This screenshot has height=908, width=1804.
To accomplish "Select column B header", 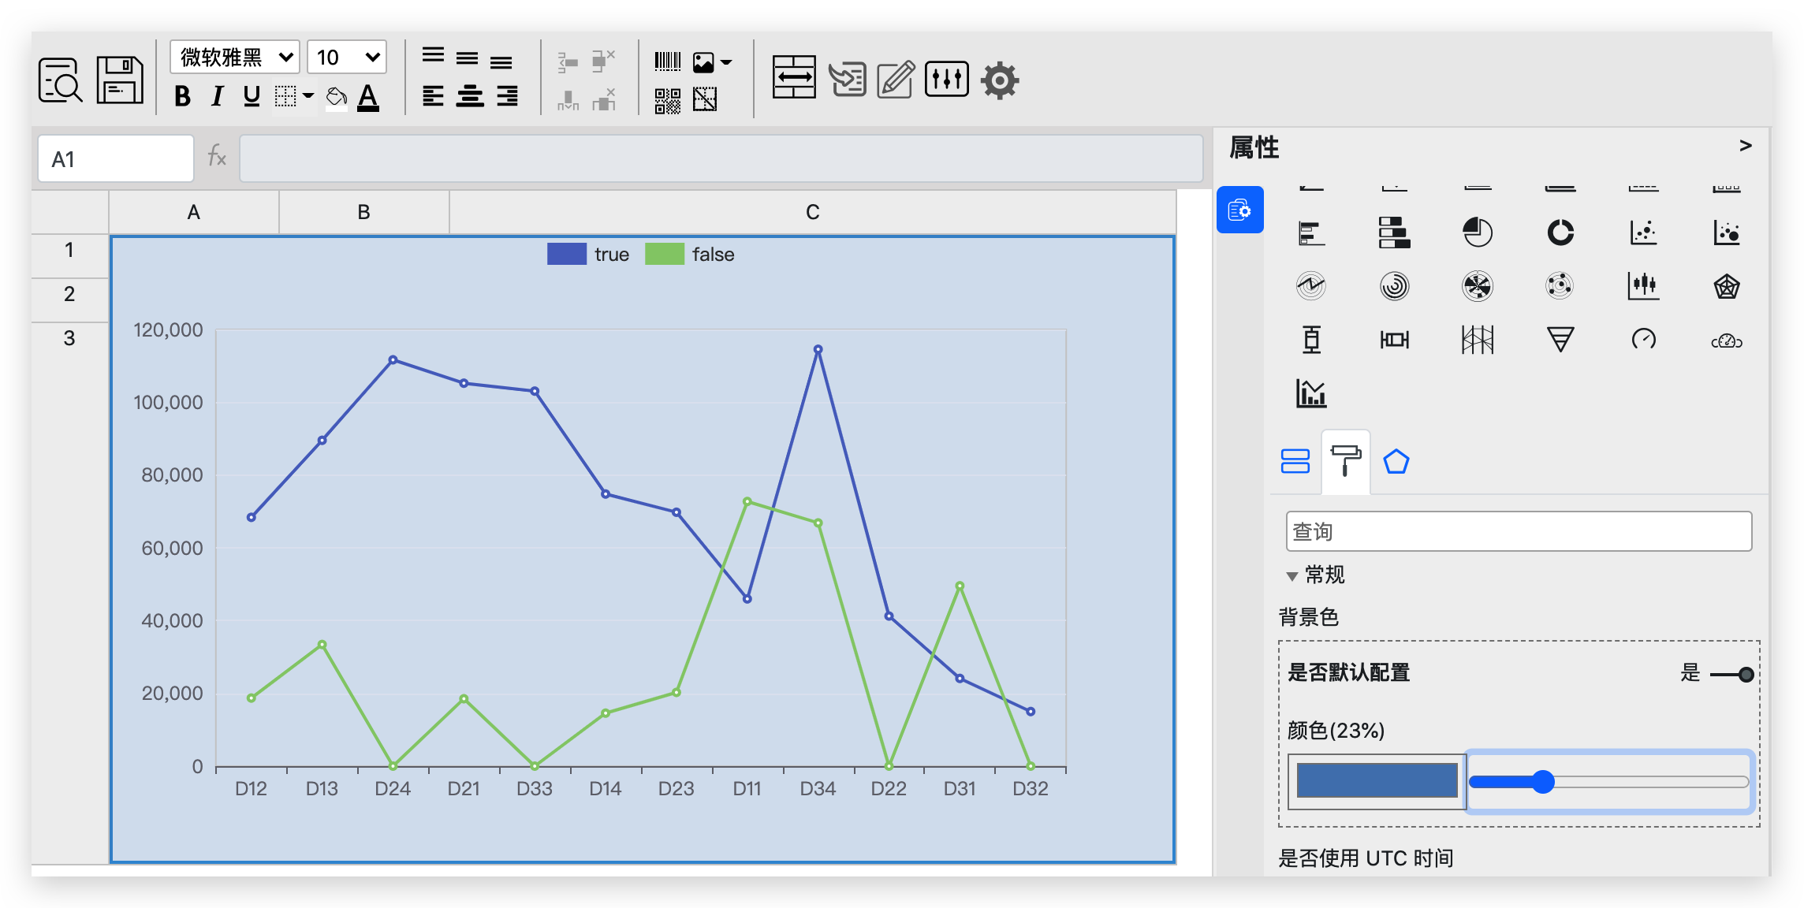I will tap(364, 212).
